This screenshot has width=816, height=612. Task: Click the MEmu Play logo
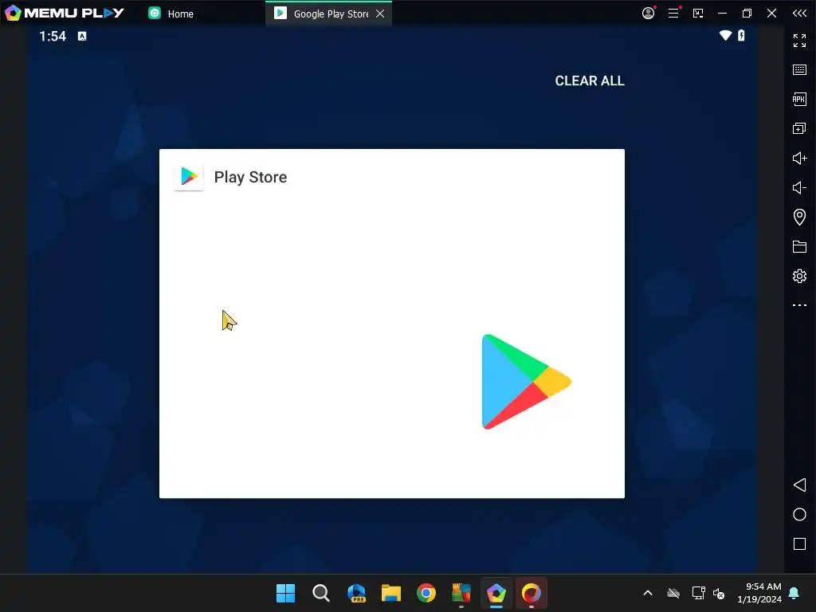coord(65,13)
